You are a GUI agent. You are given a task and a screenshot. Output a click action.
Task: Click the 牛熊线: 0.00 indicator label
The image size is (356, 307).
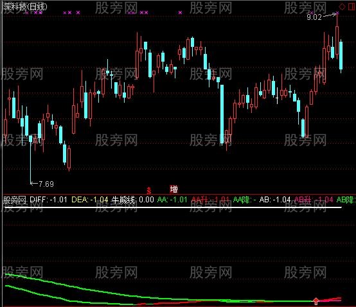point(132,200)
